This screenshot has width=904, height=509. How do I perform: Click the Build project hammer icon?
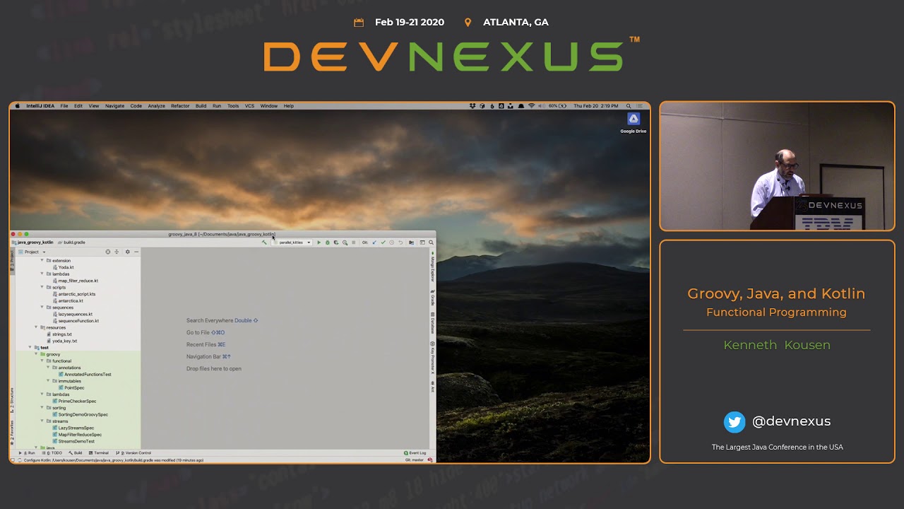tap(264, 242)
